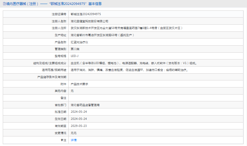Screen dimensions: 247x146
Task: Click the 有效期至 label cell
Action: (36, 126)
